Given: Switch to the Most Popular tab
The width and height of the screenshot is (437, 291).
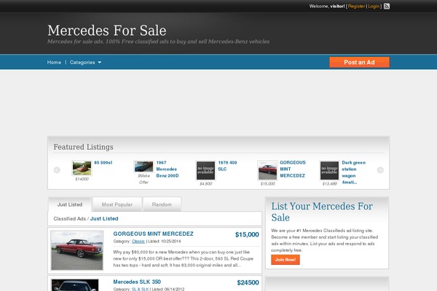Looking at the screenshot, I should tap(117, 204).
